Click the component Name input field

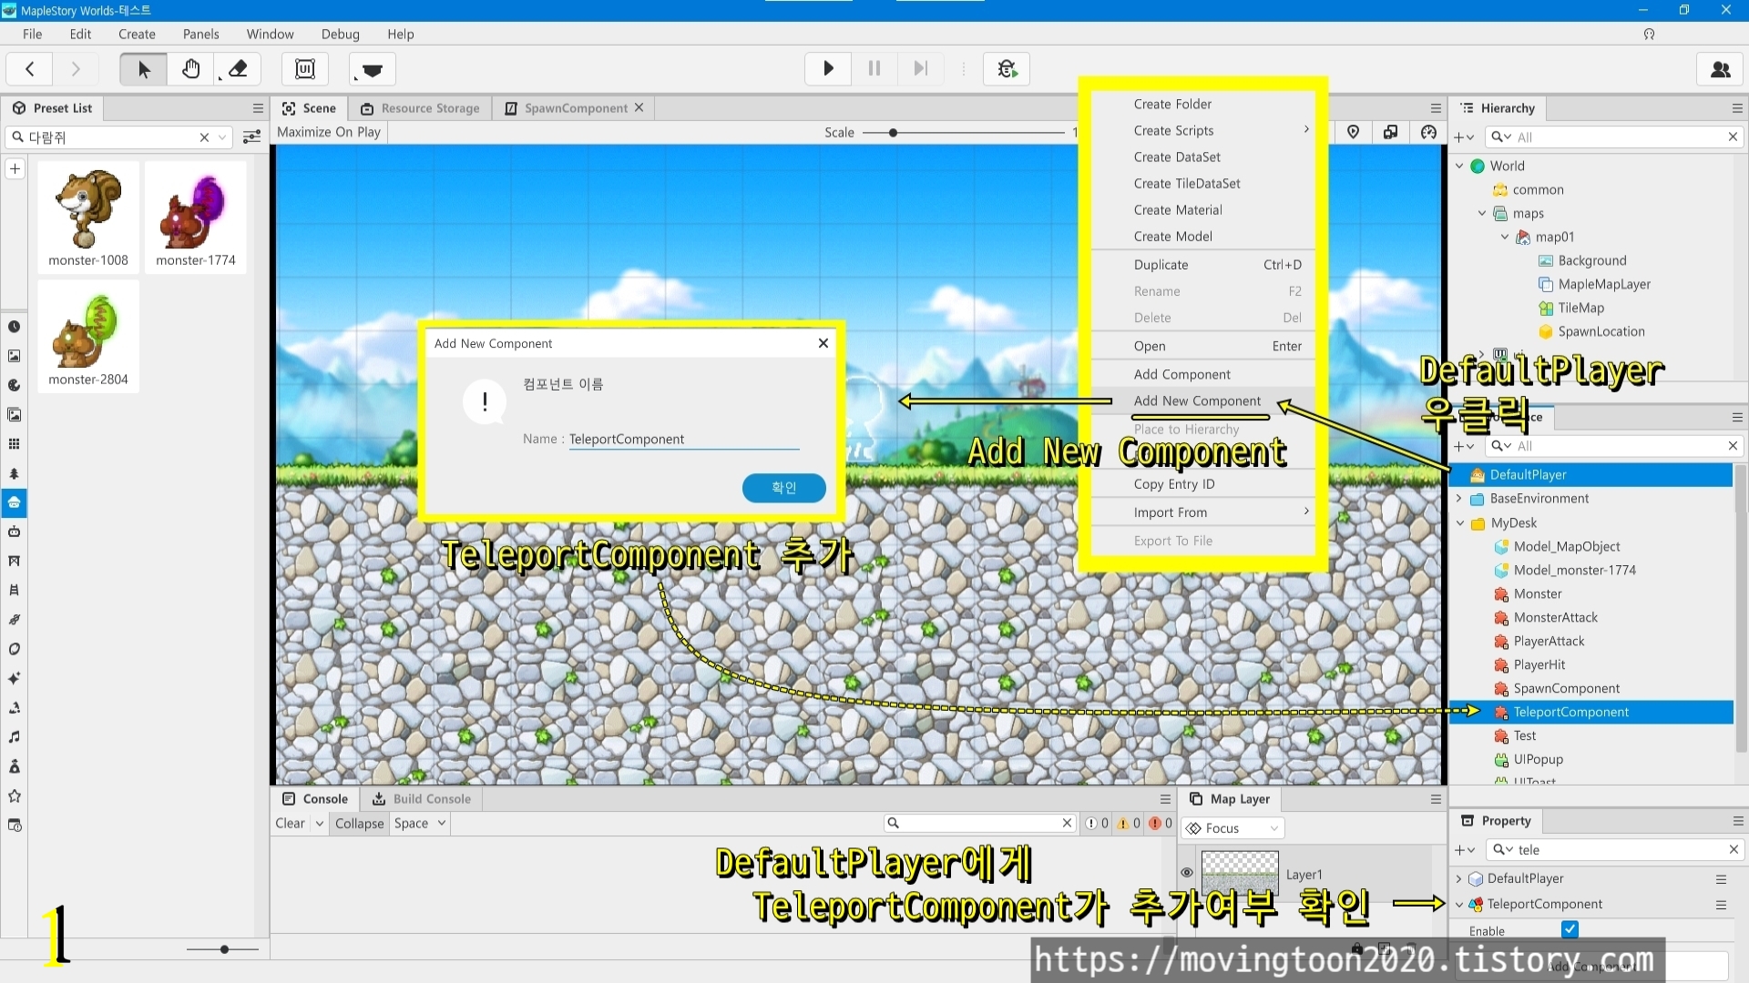684,439
